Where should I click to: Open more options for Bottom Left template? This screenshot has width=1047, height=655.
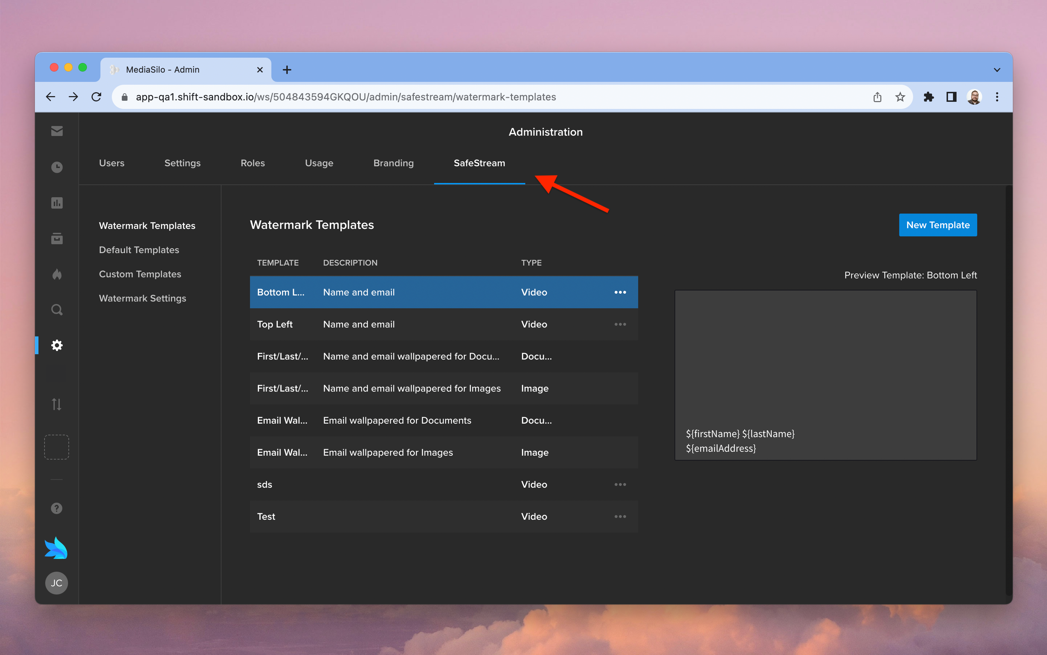click(x=620, y=292)
